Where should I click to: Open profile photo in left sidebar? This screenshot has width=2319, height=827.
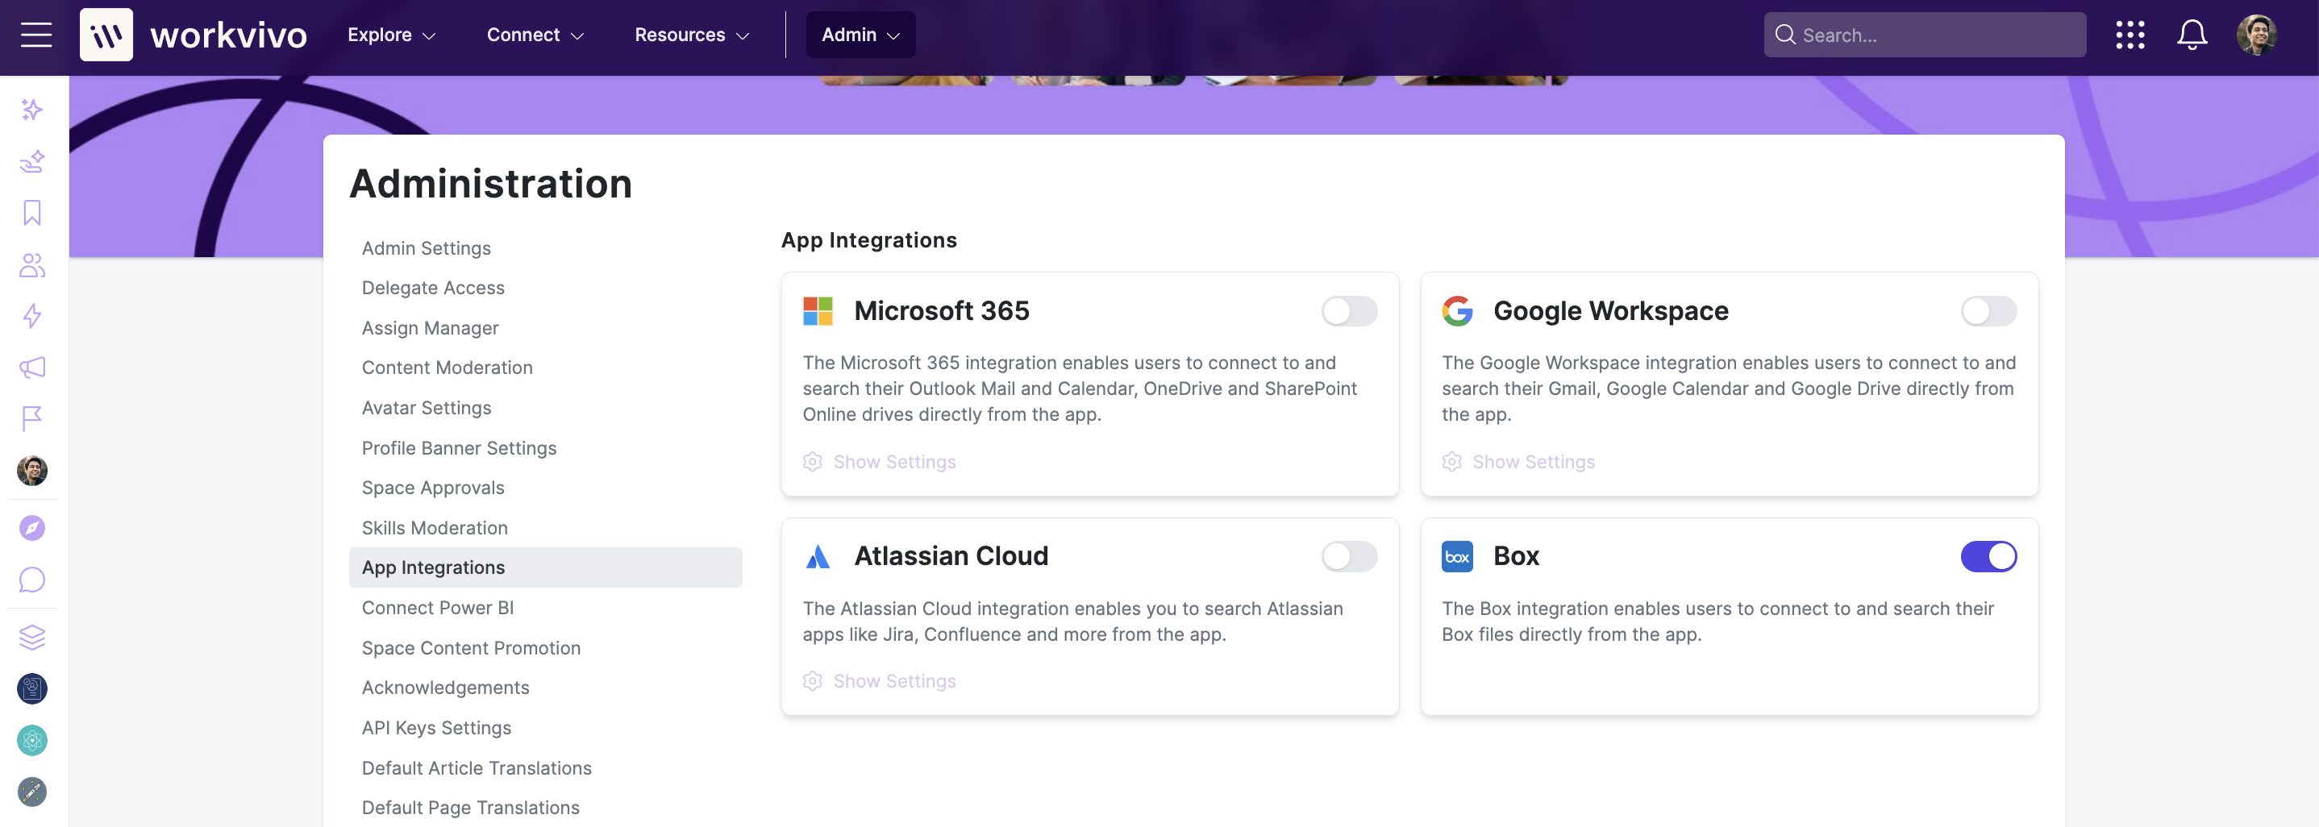click(x=32, y=471)
